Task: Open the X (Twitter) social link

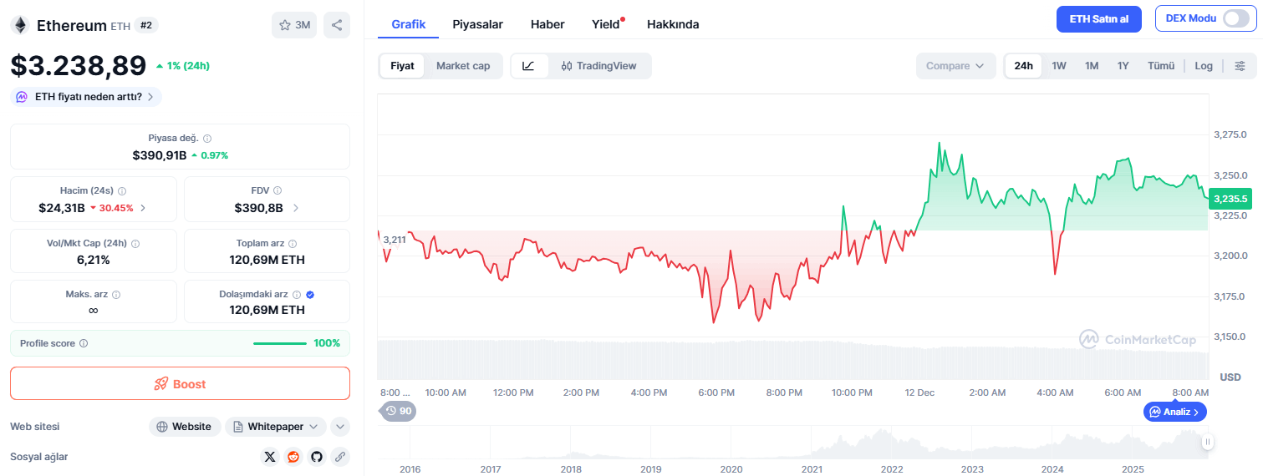Action: [x=269, y=457]
